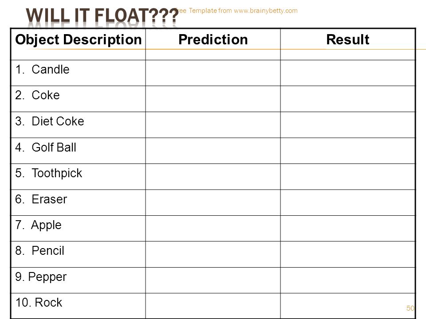Click the Will It Float title text
This screenshot has width=426, height=319.
(102, 16)
